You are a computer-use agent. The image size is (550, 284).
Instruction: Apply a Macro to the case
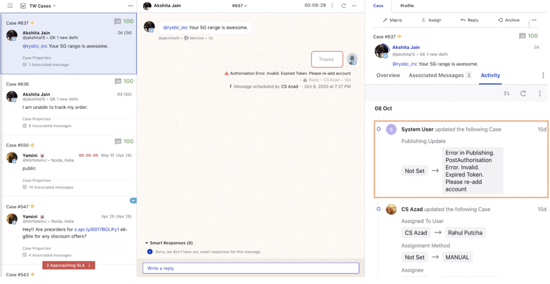click(392, 20)
